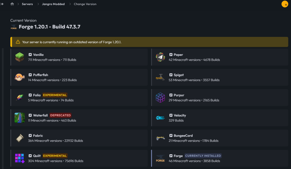Click the CURRENTLY INSTALLED badge on Forge
Image resolution: width=291 pixels, height=169 pixels.
coord(203,156)
